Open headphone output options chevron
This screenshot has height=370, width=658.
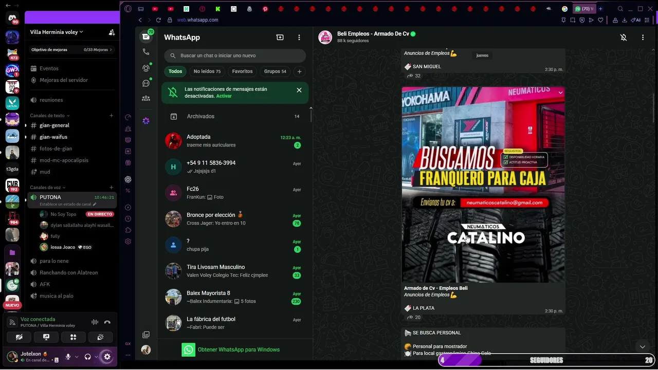click(x=96, y=357)
